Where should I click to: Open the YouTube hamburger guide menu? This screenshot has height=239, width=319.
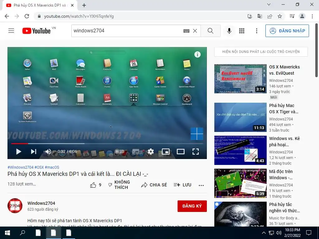tap(11, 31)
